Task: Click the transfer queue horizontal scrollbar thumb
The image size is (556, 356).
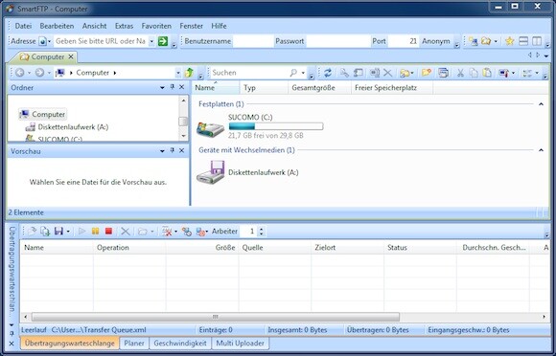Action: tap(216, 317)
